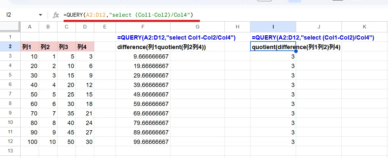Click cell B10 with value 8
The height and width of the screenshot is (158, 388).
48,123
